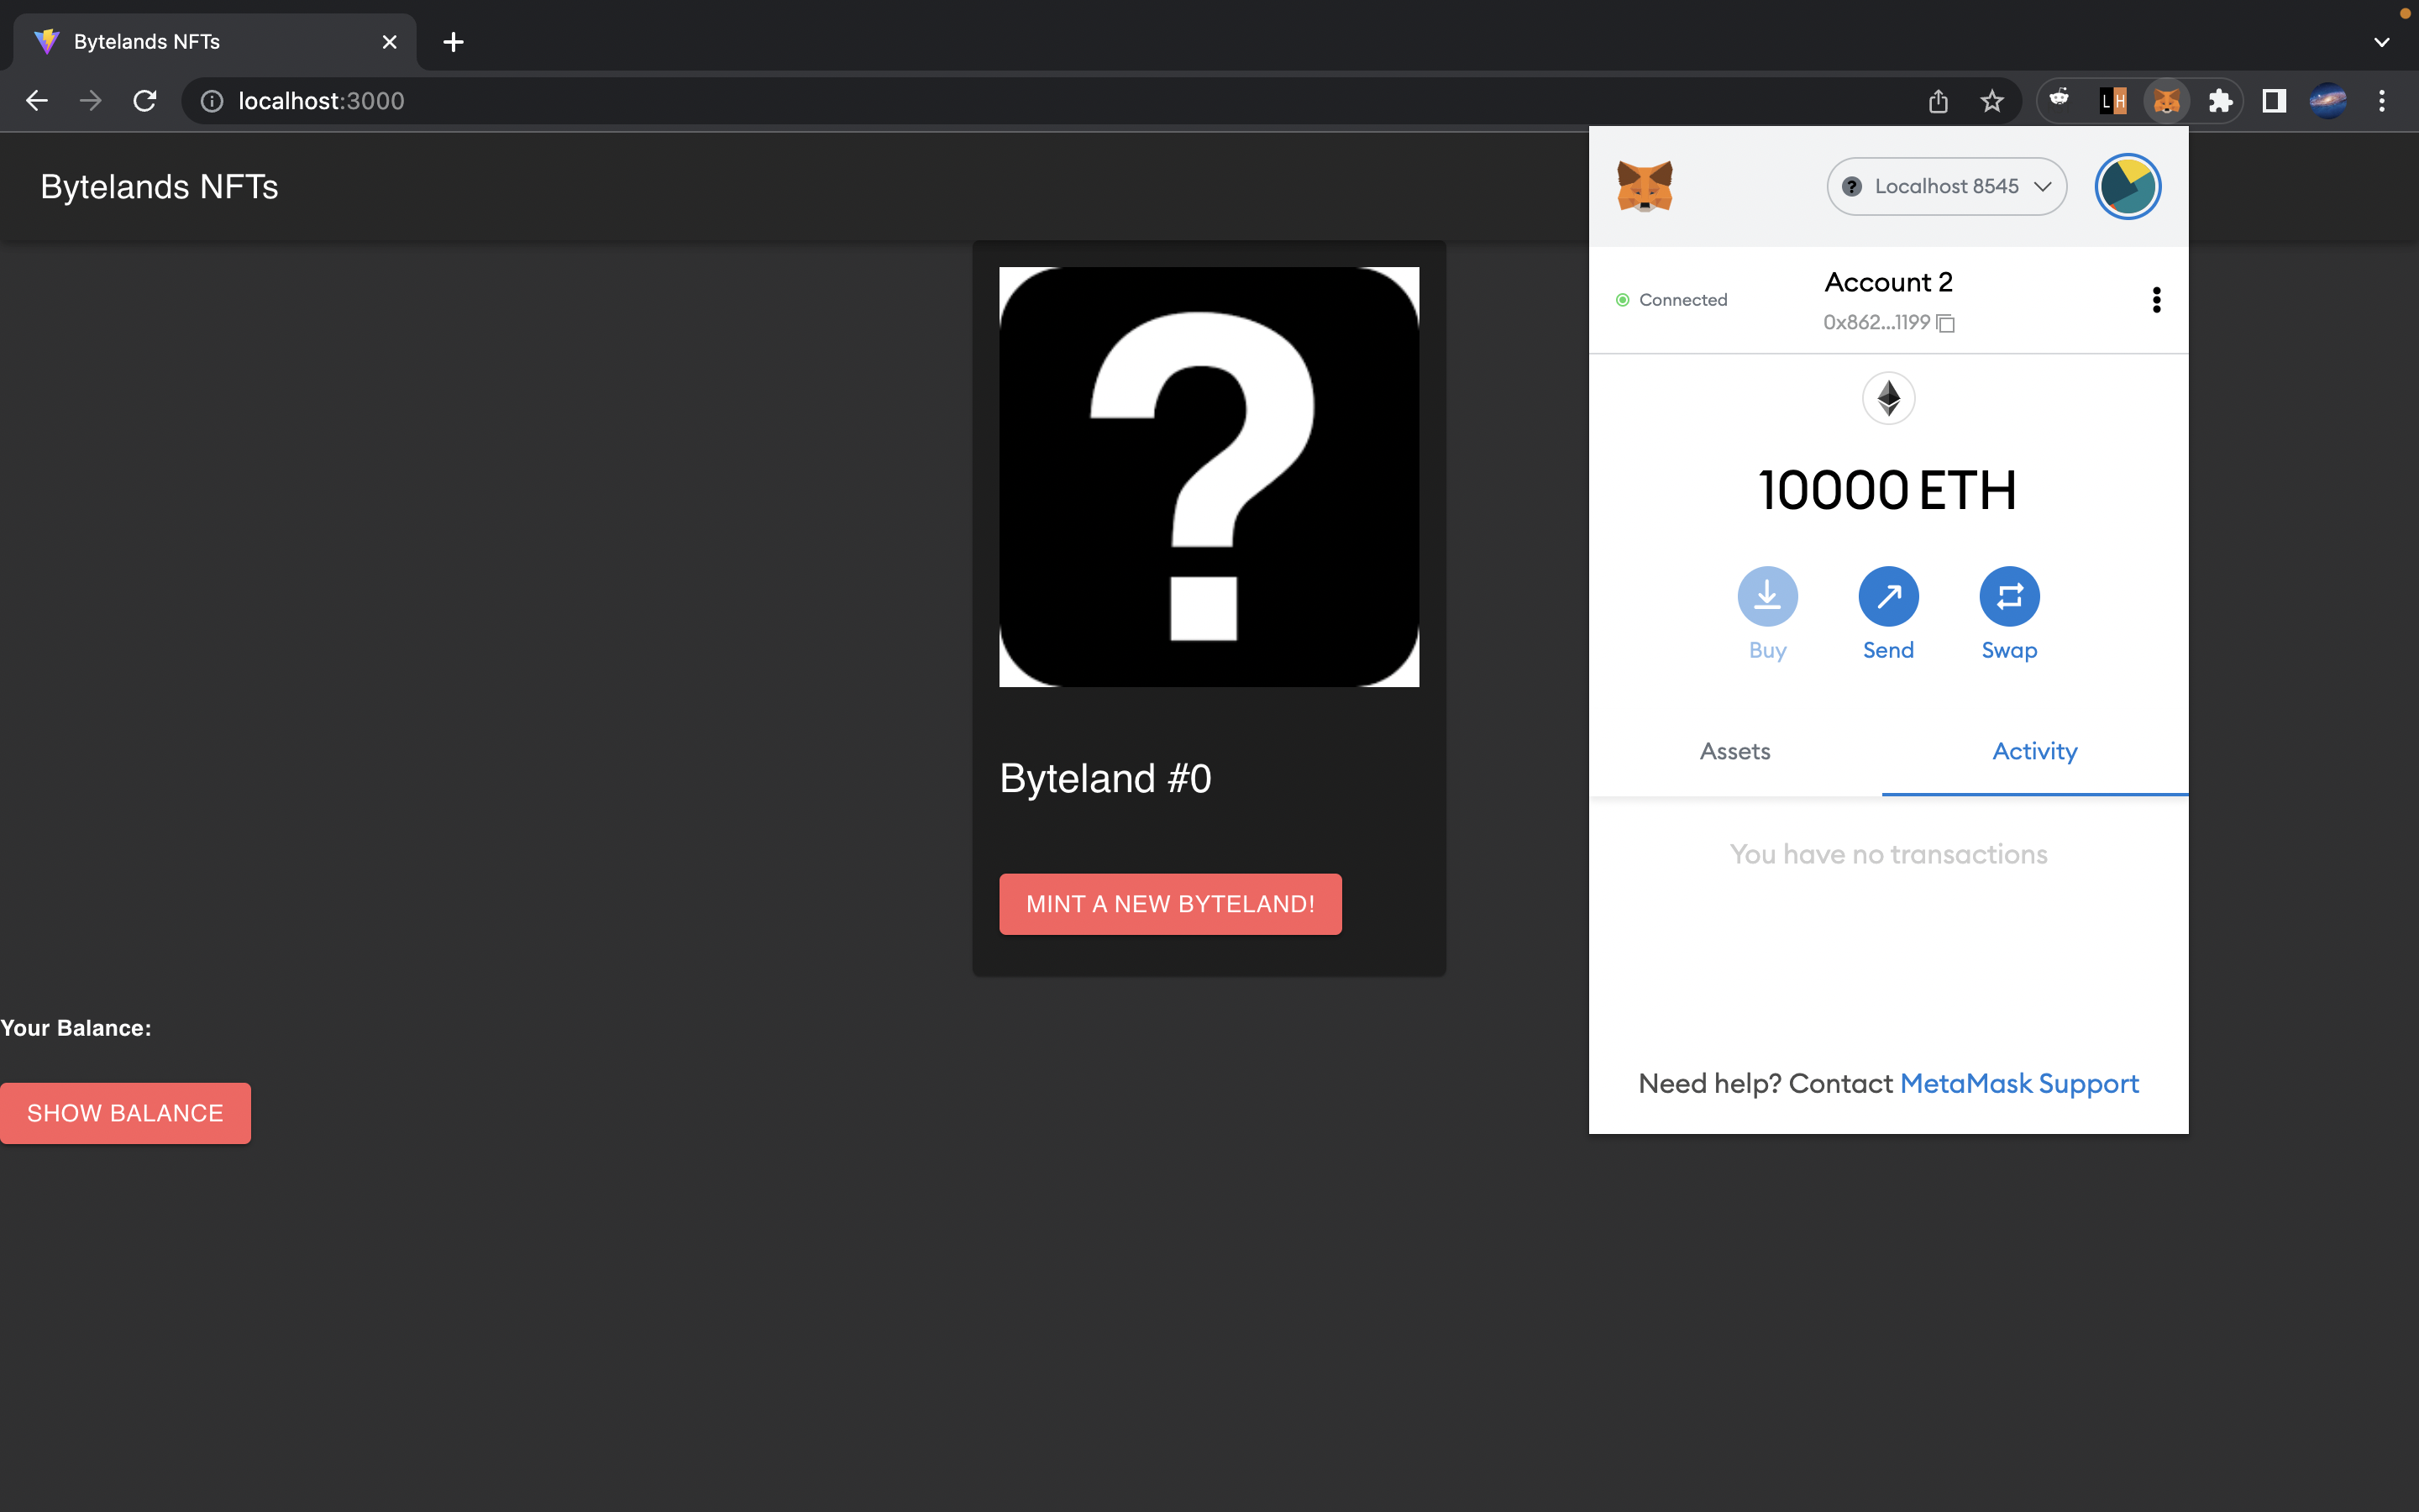
Task: Toggle the browser side panel
Action: coord(2274,101)
